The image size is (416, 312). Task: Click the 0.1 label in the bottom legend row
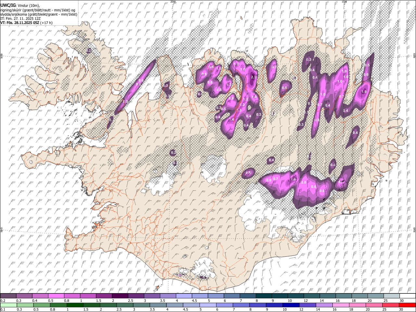coord(3,309)
